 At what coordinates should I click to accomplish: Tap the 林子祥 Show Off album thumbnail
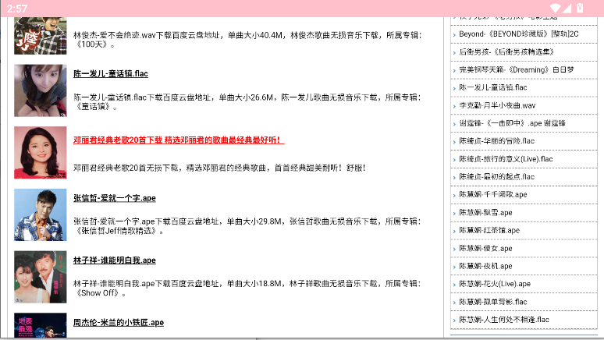tap(41, 277)
